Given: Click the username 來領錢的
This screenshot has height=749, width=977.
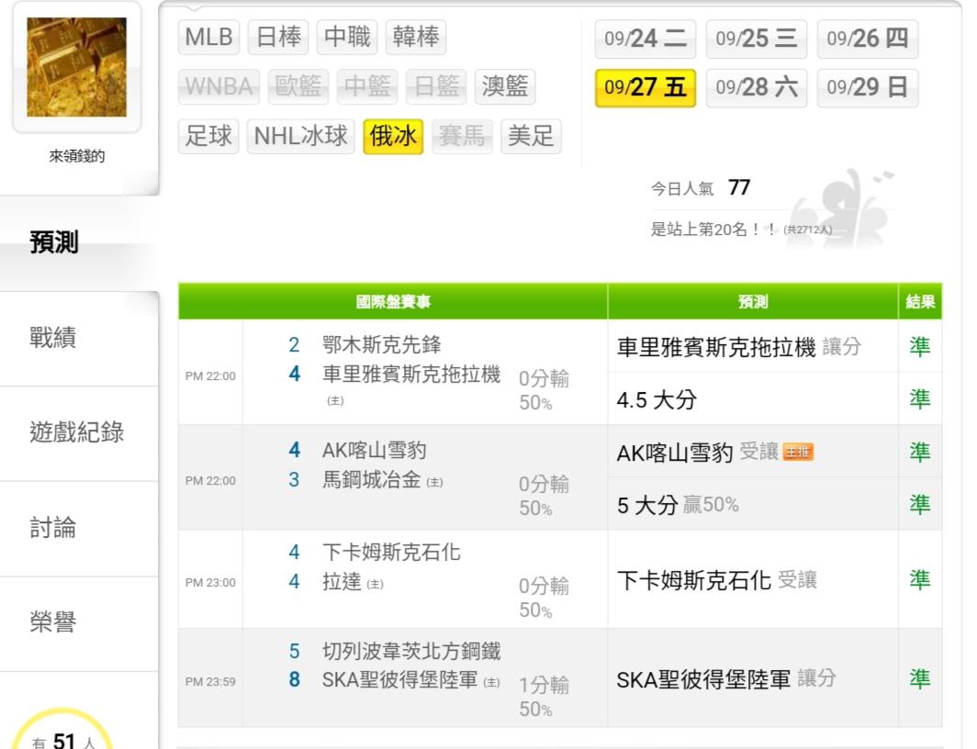Looking at the screenshot, I should [76, 156].
